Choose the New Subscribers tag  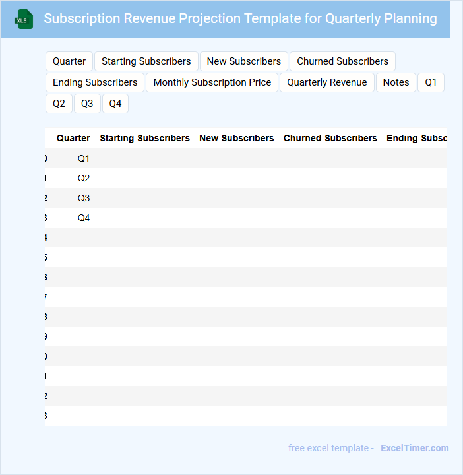pyautogui.click(x=244, y=61)
